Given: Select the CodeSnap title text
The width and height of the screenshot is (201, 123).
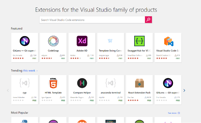Looking at the screenshot, I should pyautogui.click(x=53, y=51).
